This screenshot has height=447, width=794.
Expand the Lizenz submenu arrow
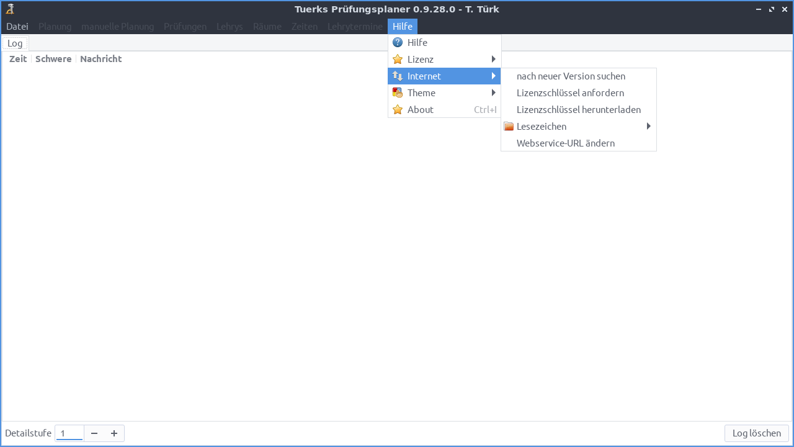494,59
